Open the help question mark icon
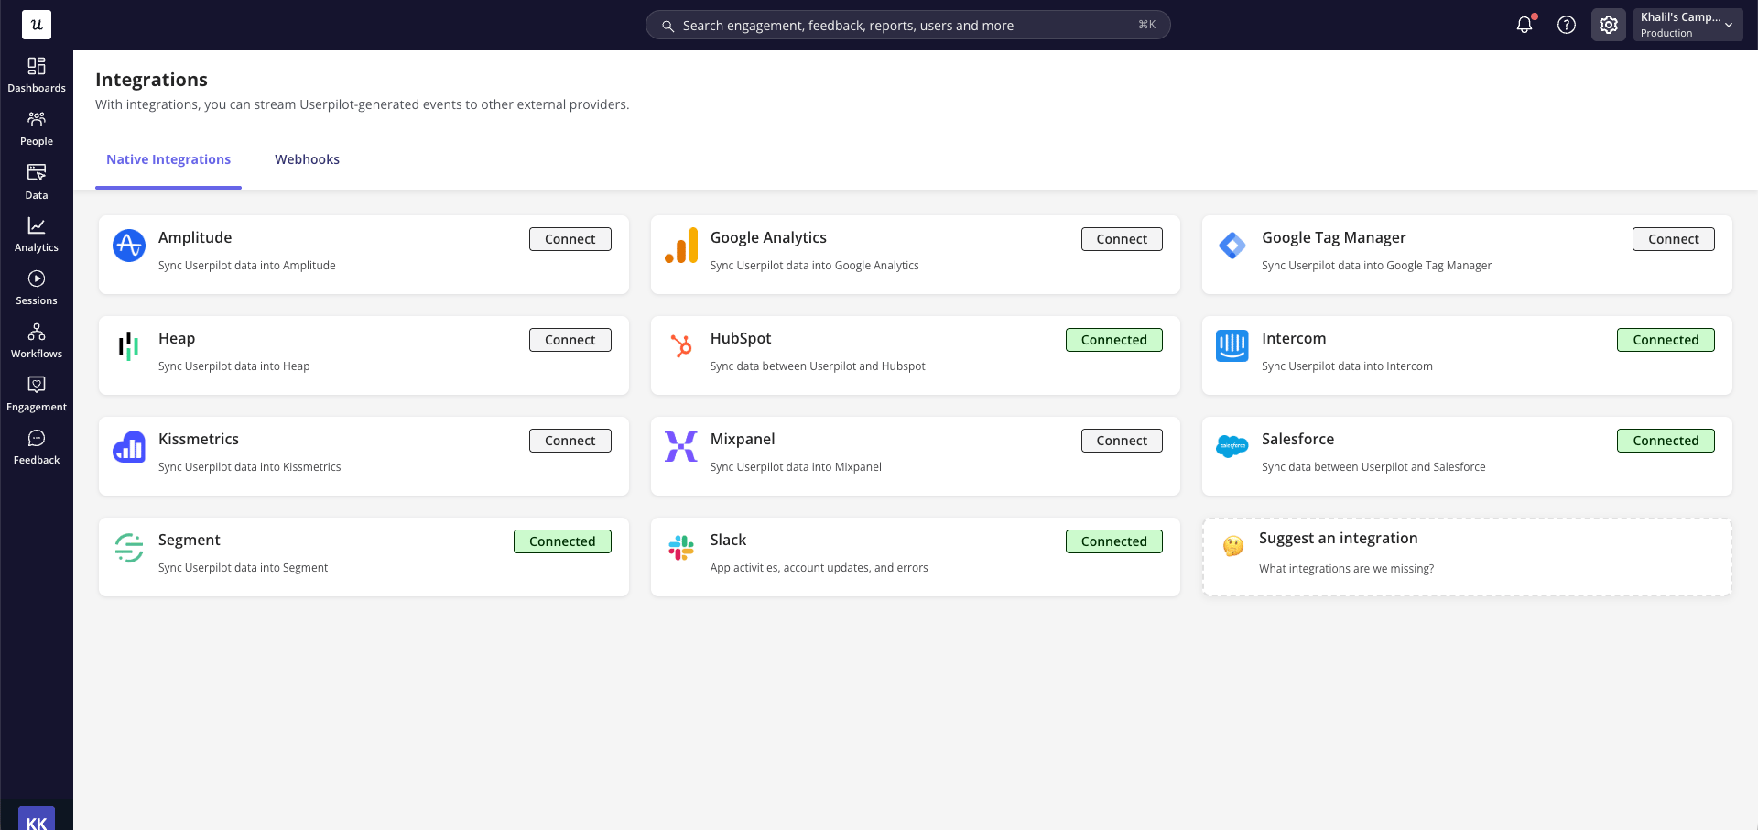1758x830 pixels. (x=1567, y=25)
